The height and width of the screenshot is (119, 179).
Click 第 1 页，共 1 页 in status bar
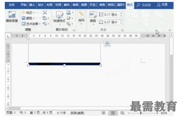click(41, 113)
